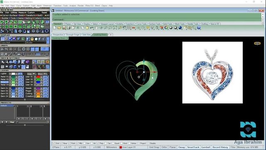
Task: Enable the Quad osnap checkbox
Action: click(113, 143)
